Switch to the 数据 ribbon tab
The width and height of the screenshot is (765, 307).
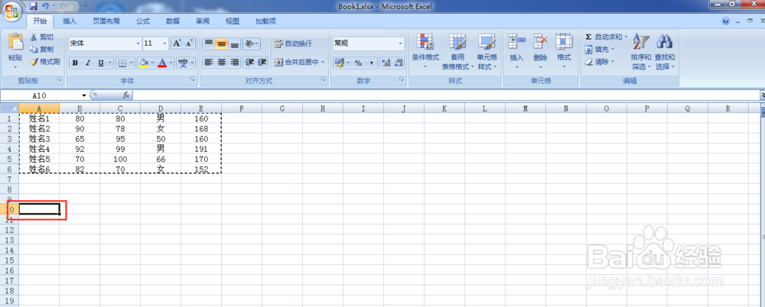click(x=173, y=21)
